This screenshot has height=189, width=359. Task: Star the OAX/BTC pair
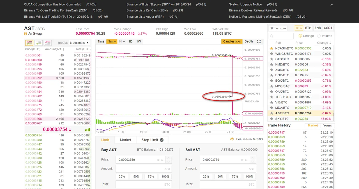tap(271, 92)
